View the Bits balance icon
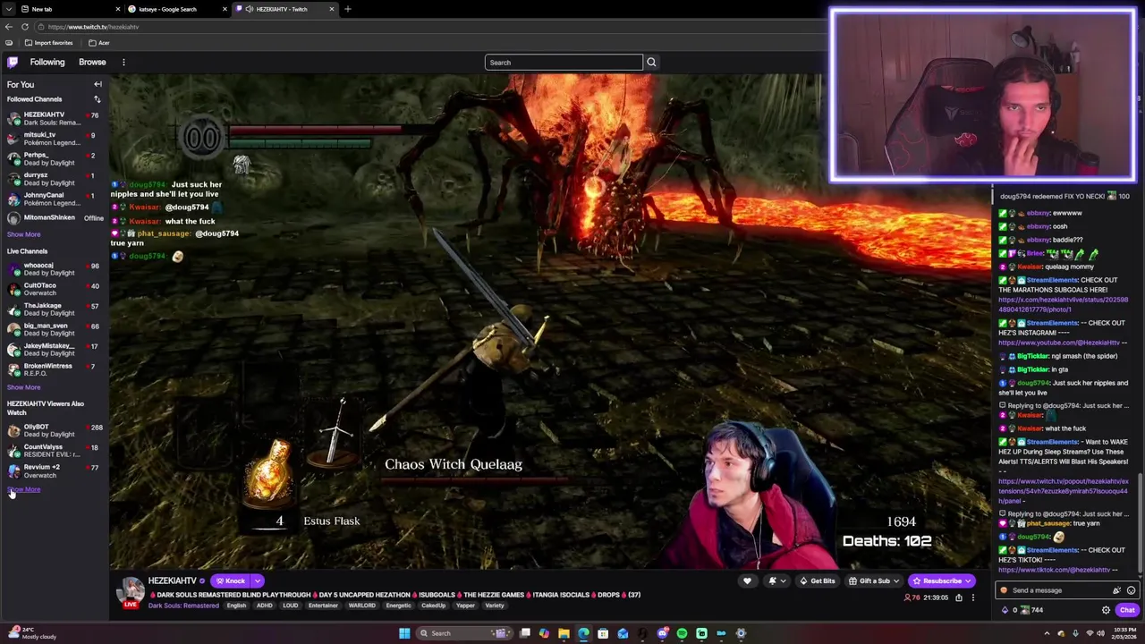 pos(1004,610)
